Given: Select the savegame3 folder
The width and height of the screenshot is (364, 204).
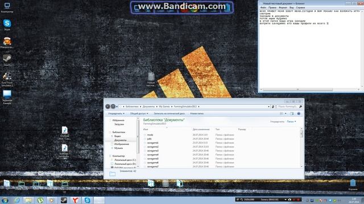Looking at the screenshot, I should (153, 151).
